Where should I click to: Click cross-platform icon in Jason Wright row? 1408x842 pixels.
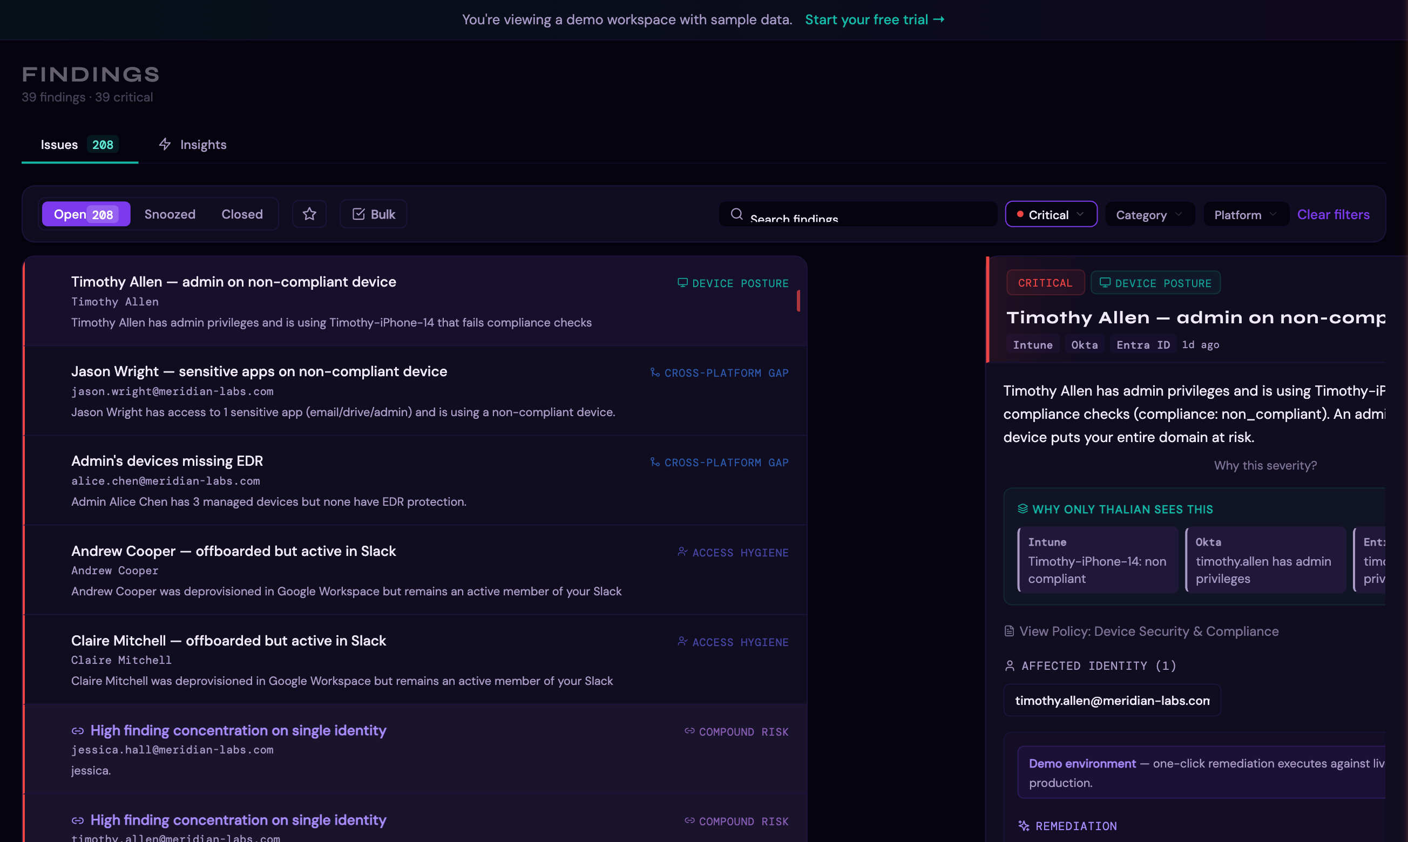pos(655,372)
